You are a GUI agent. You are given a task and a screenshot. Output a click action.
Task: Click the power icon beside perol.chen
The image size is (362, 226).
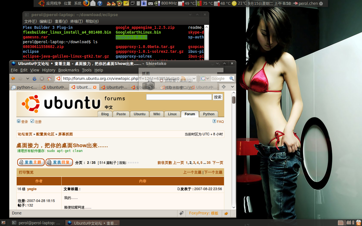(x=321, y=3)
